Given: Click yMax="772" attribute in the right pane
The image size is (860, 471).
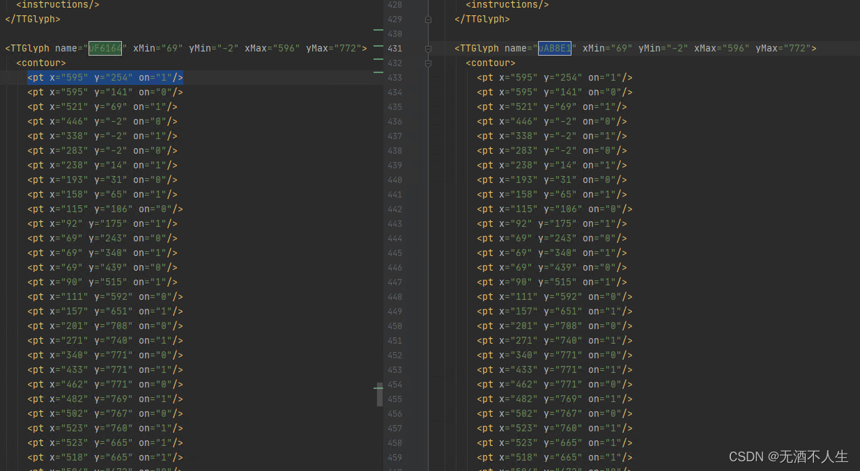Looking at the screenshot, I should tap(783, 48).
